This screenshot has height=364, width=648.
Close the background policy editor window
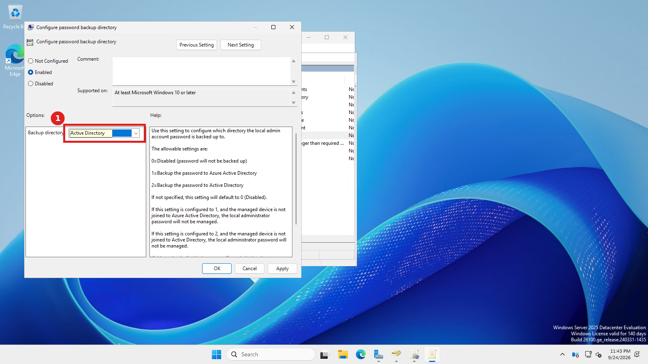(345, 37)
